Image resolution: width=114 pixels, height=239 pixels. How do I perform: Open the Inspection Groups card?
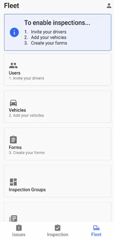tap(57, 181)
